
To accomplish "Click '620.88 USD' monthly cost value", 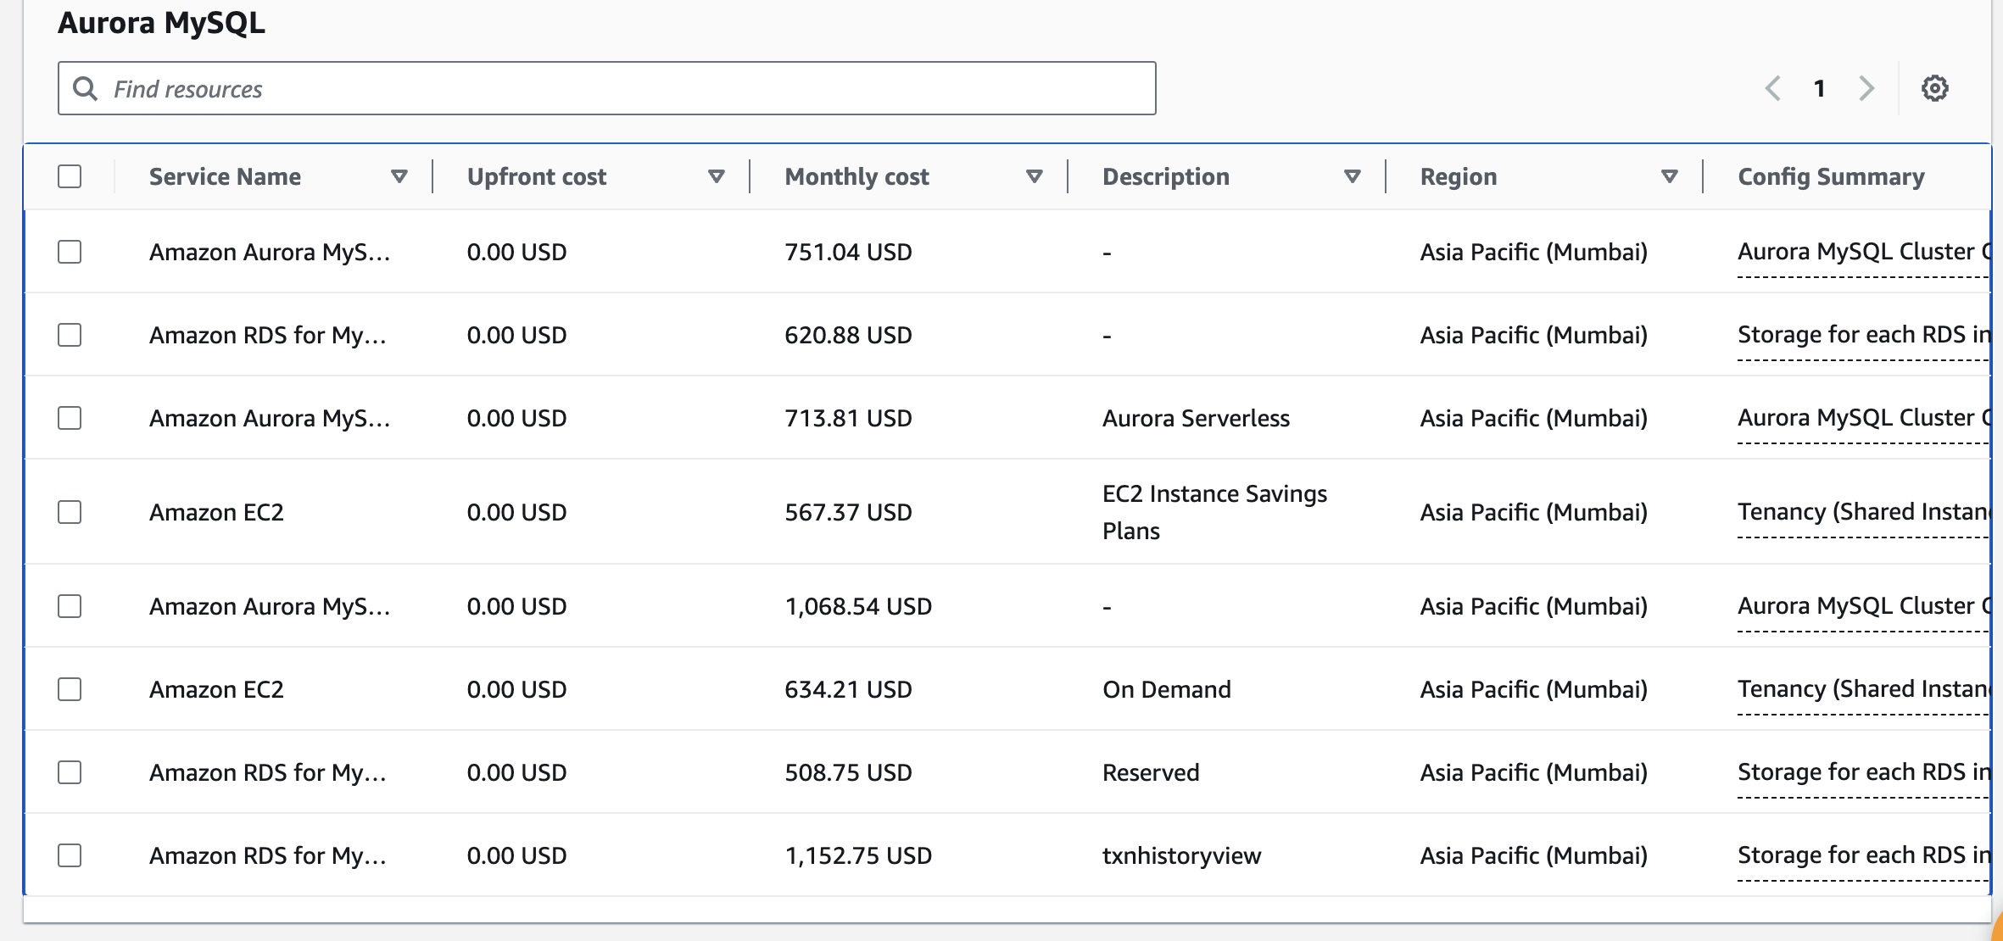I will pyautogui.click(x=848, y=335).
